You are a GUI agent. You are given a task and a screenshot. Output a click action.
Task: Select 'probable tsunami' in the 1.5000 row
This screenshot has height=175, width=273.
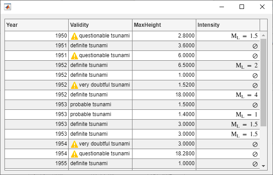(x=91, y=104)
